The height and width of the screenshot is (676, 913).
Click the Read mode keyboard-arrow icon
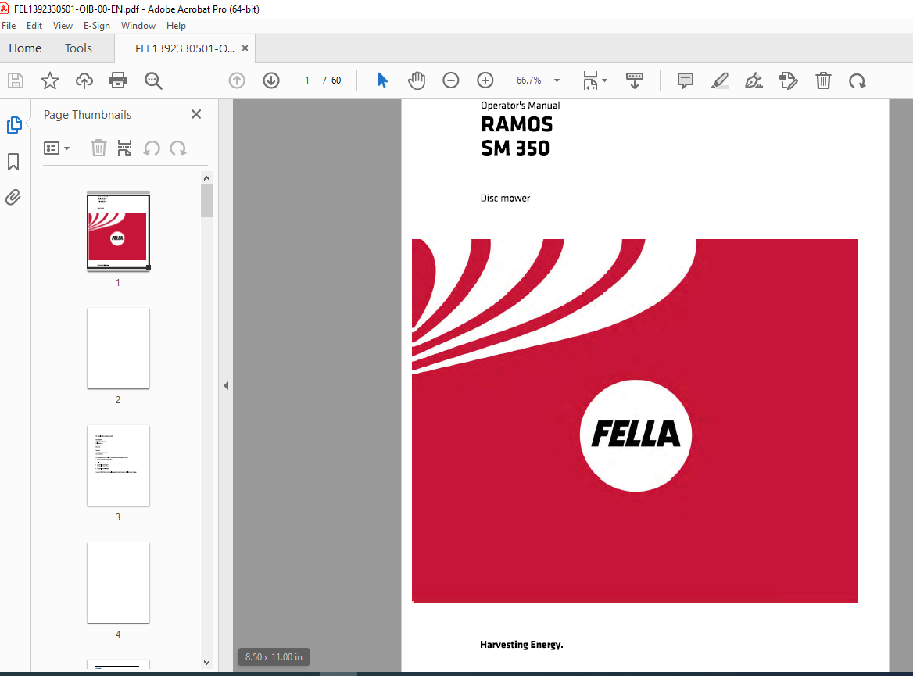pos(635,80)
